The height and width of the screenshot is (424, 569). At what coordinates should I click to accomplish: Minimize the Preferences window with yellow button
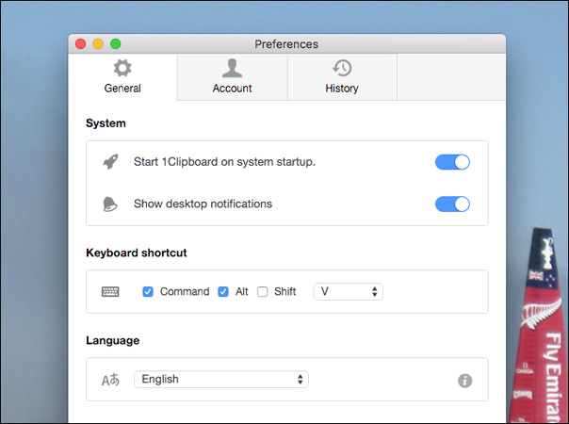point(98,44)
